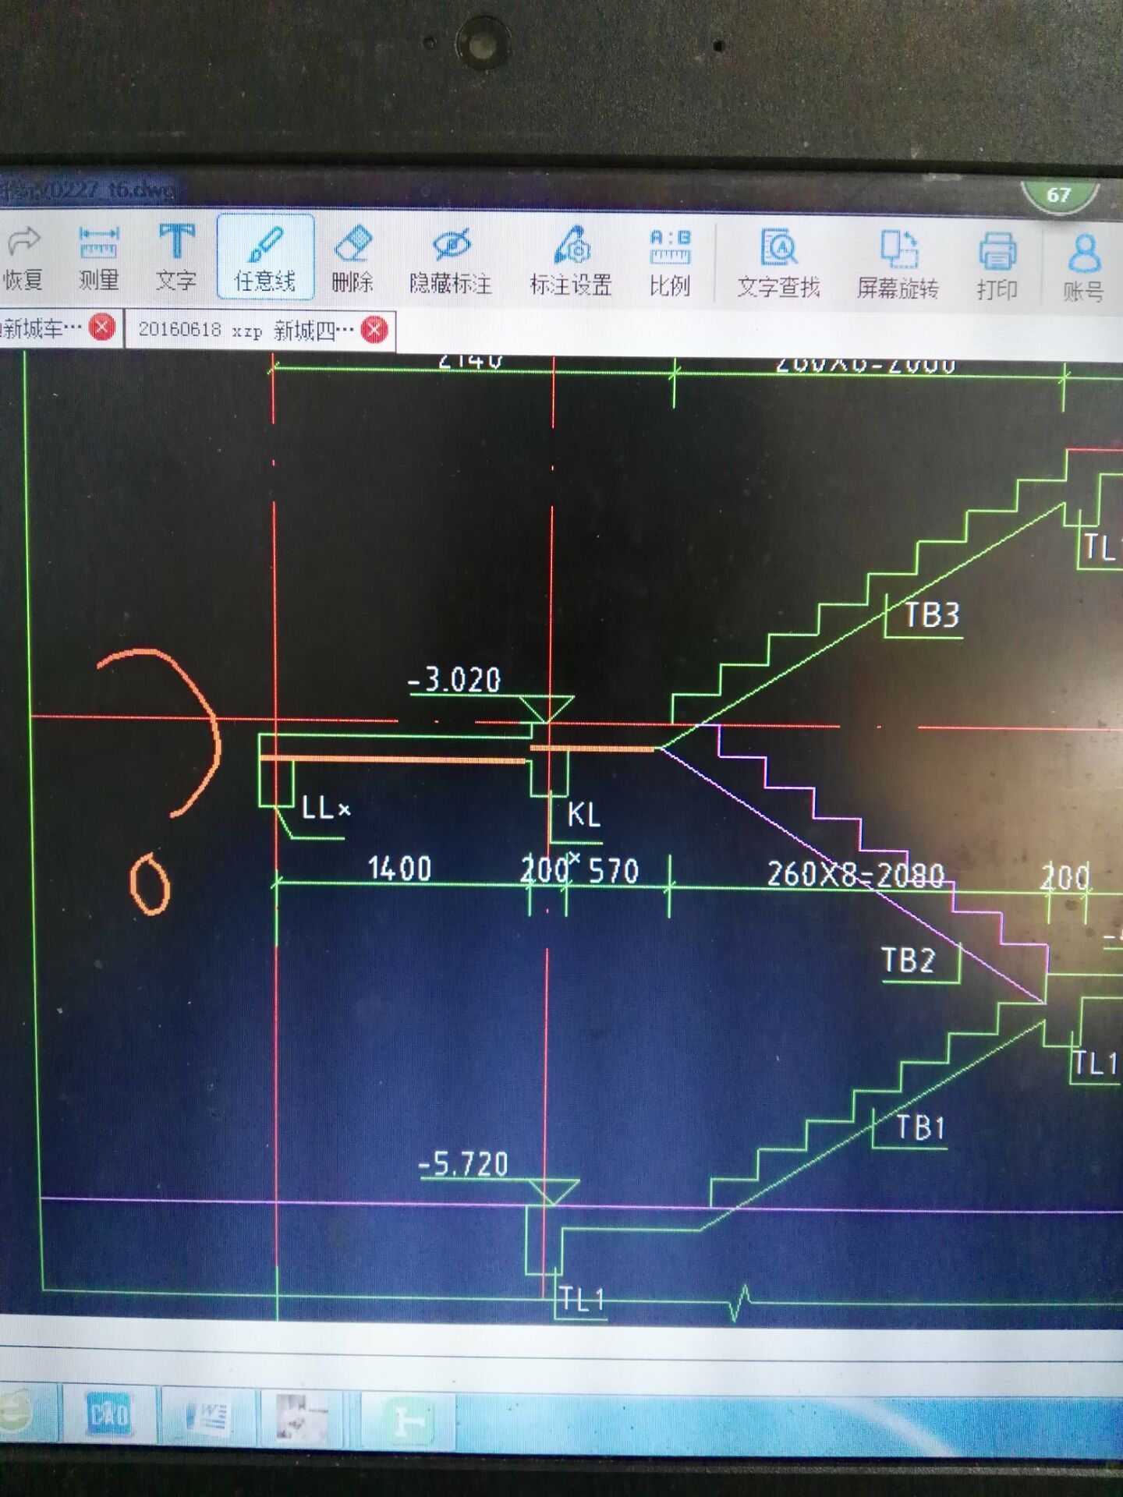Activate the 任意线 freehand line tool
Image resolution: width=1123 pixels, height=1497 pixels.
click(265, 257)
